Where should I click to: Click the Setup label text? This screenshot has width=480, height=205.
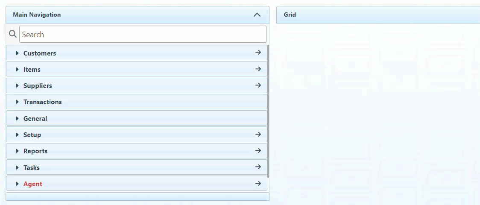(32, 135)
